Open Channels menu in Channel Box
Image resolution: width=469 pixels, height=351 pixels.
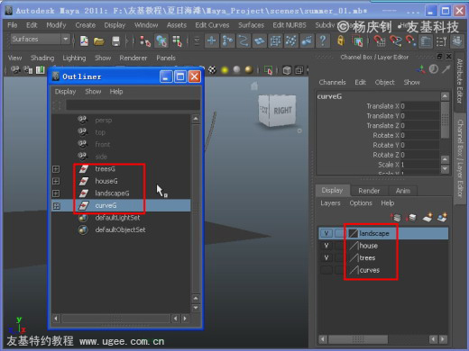pyautogui.click(x=332, y=82)
